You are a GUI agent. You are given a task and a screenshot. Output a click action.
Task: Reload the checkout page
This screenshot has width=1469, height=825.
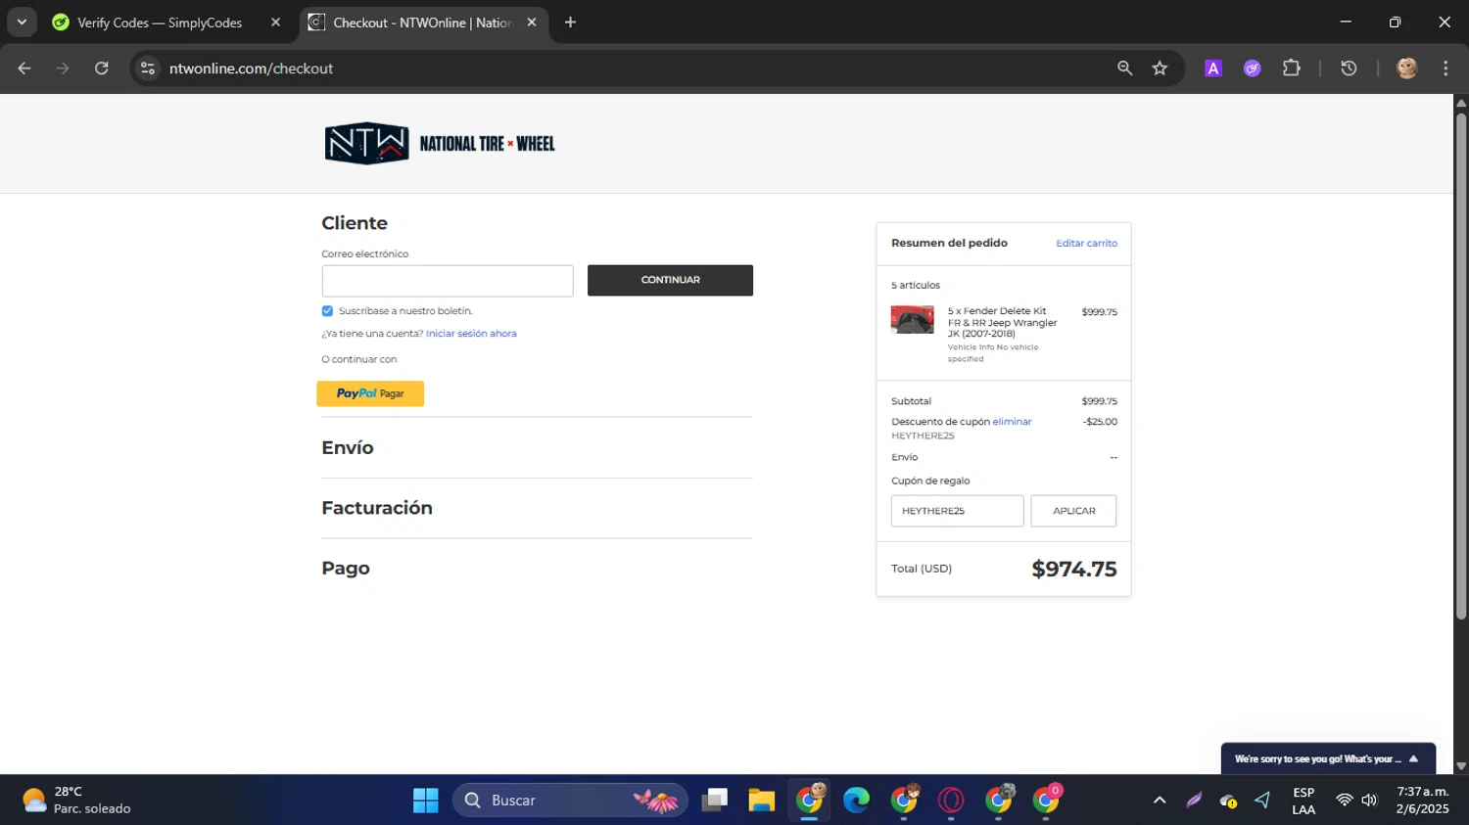(x=102, y=69)
